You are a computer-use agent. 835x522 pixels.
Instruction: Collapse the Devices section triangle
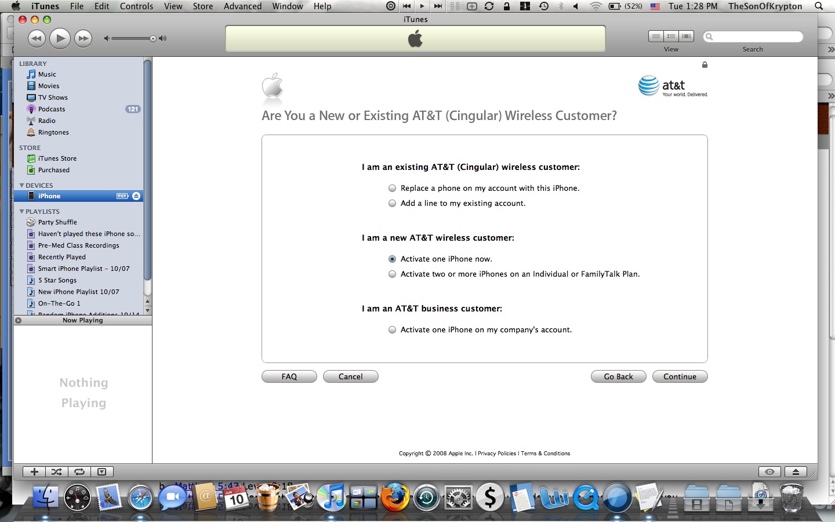click(22, 186)
